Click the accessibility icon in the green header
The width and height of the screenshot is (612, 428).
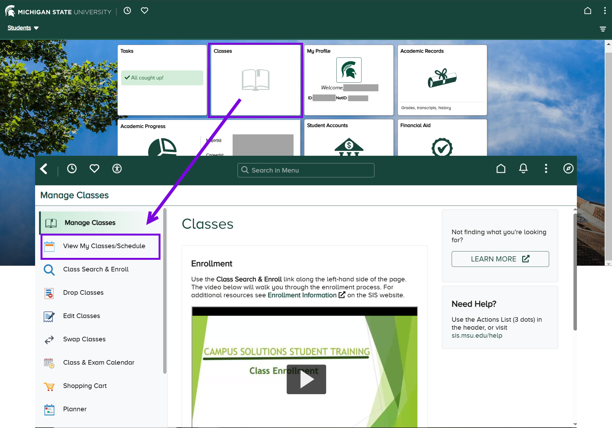(x=117, y=169)
